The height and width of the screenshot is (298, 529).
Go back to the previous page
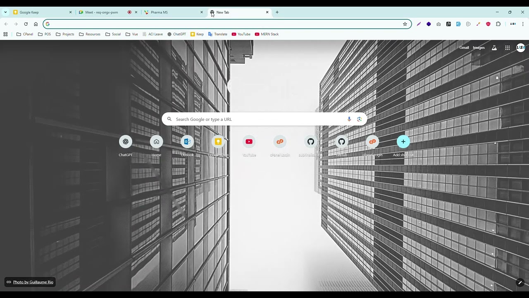(6, 24)
